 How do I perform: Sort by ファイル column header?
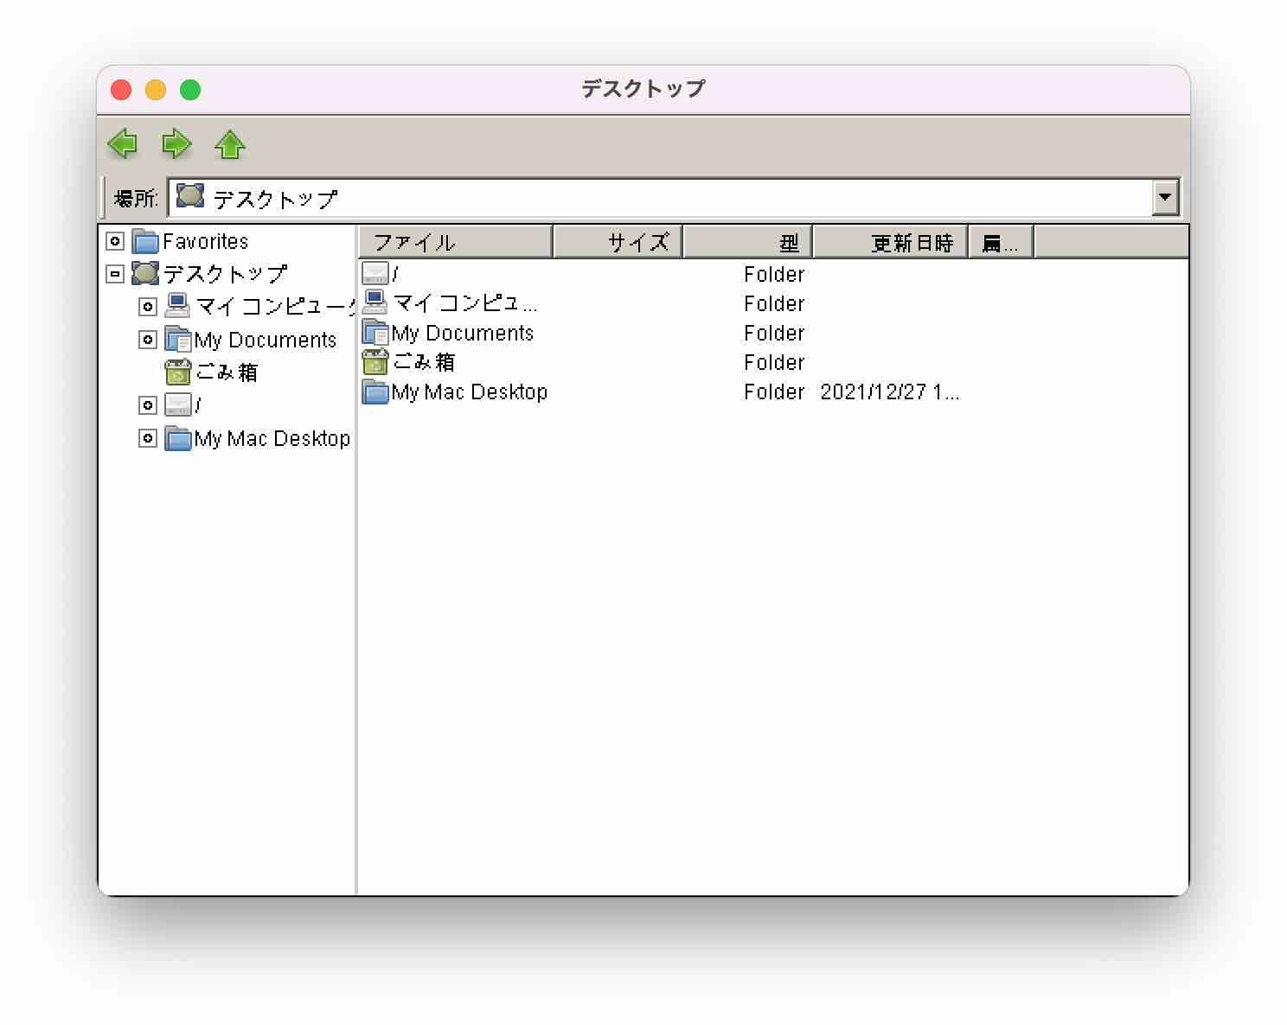click(455, 243)
